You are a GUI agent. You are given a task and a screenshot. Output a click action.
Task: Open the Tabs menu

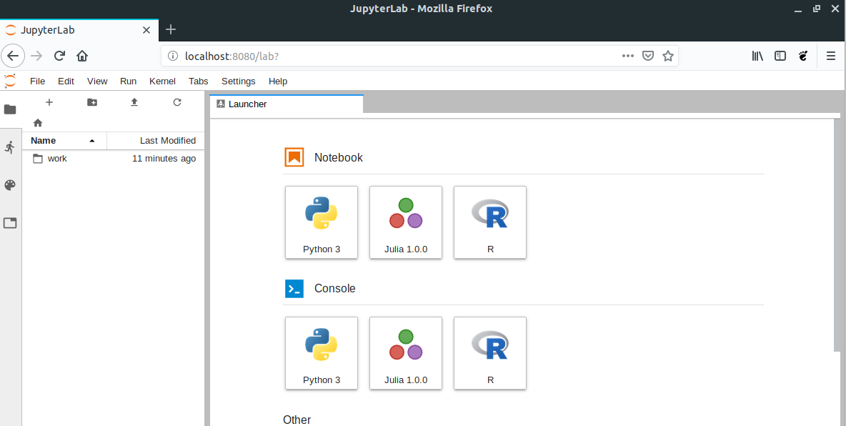click(x=198, y=81)
